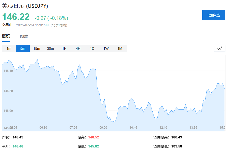Switch chart to 30m interval

[x=50, y=48]
